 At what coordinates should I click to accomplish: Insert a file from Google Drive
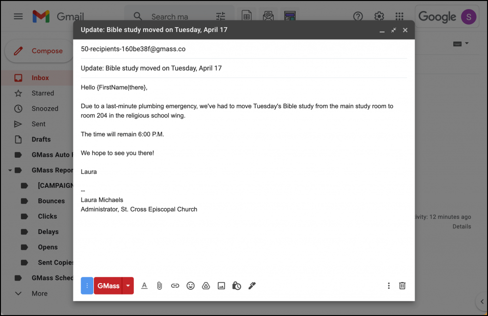point(206,285)
